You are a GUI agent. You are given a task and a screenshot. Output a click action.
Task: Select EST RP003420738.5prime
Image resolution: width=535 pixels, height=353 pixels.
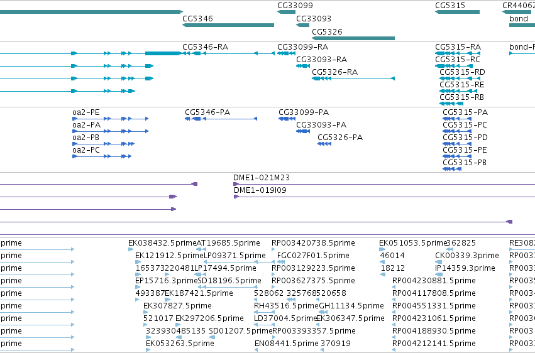273,250
